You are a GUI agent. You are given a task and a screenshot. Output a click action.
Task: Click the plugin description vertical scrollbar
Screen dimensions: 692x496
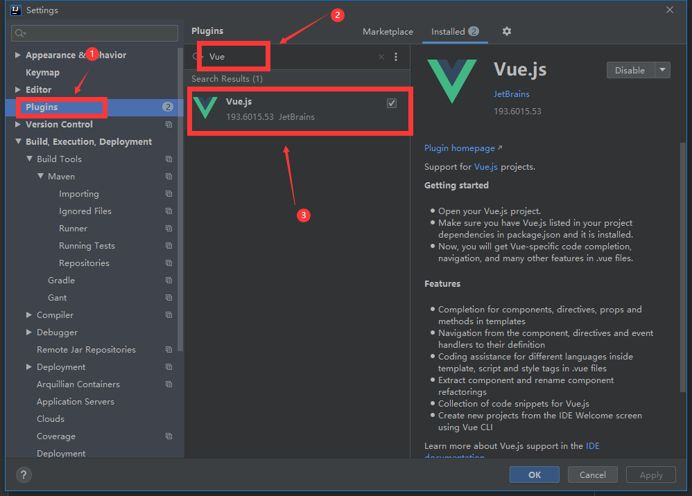pos(683,266)
